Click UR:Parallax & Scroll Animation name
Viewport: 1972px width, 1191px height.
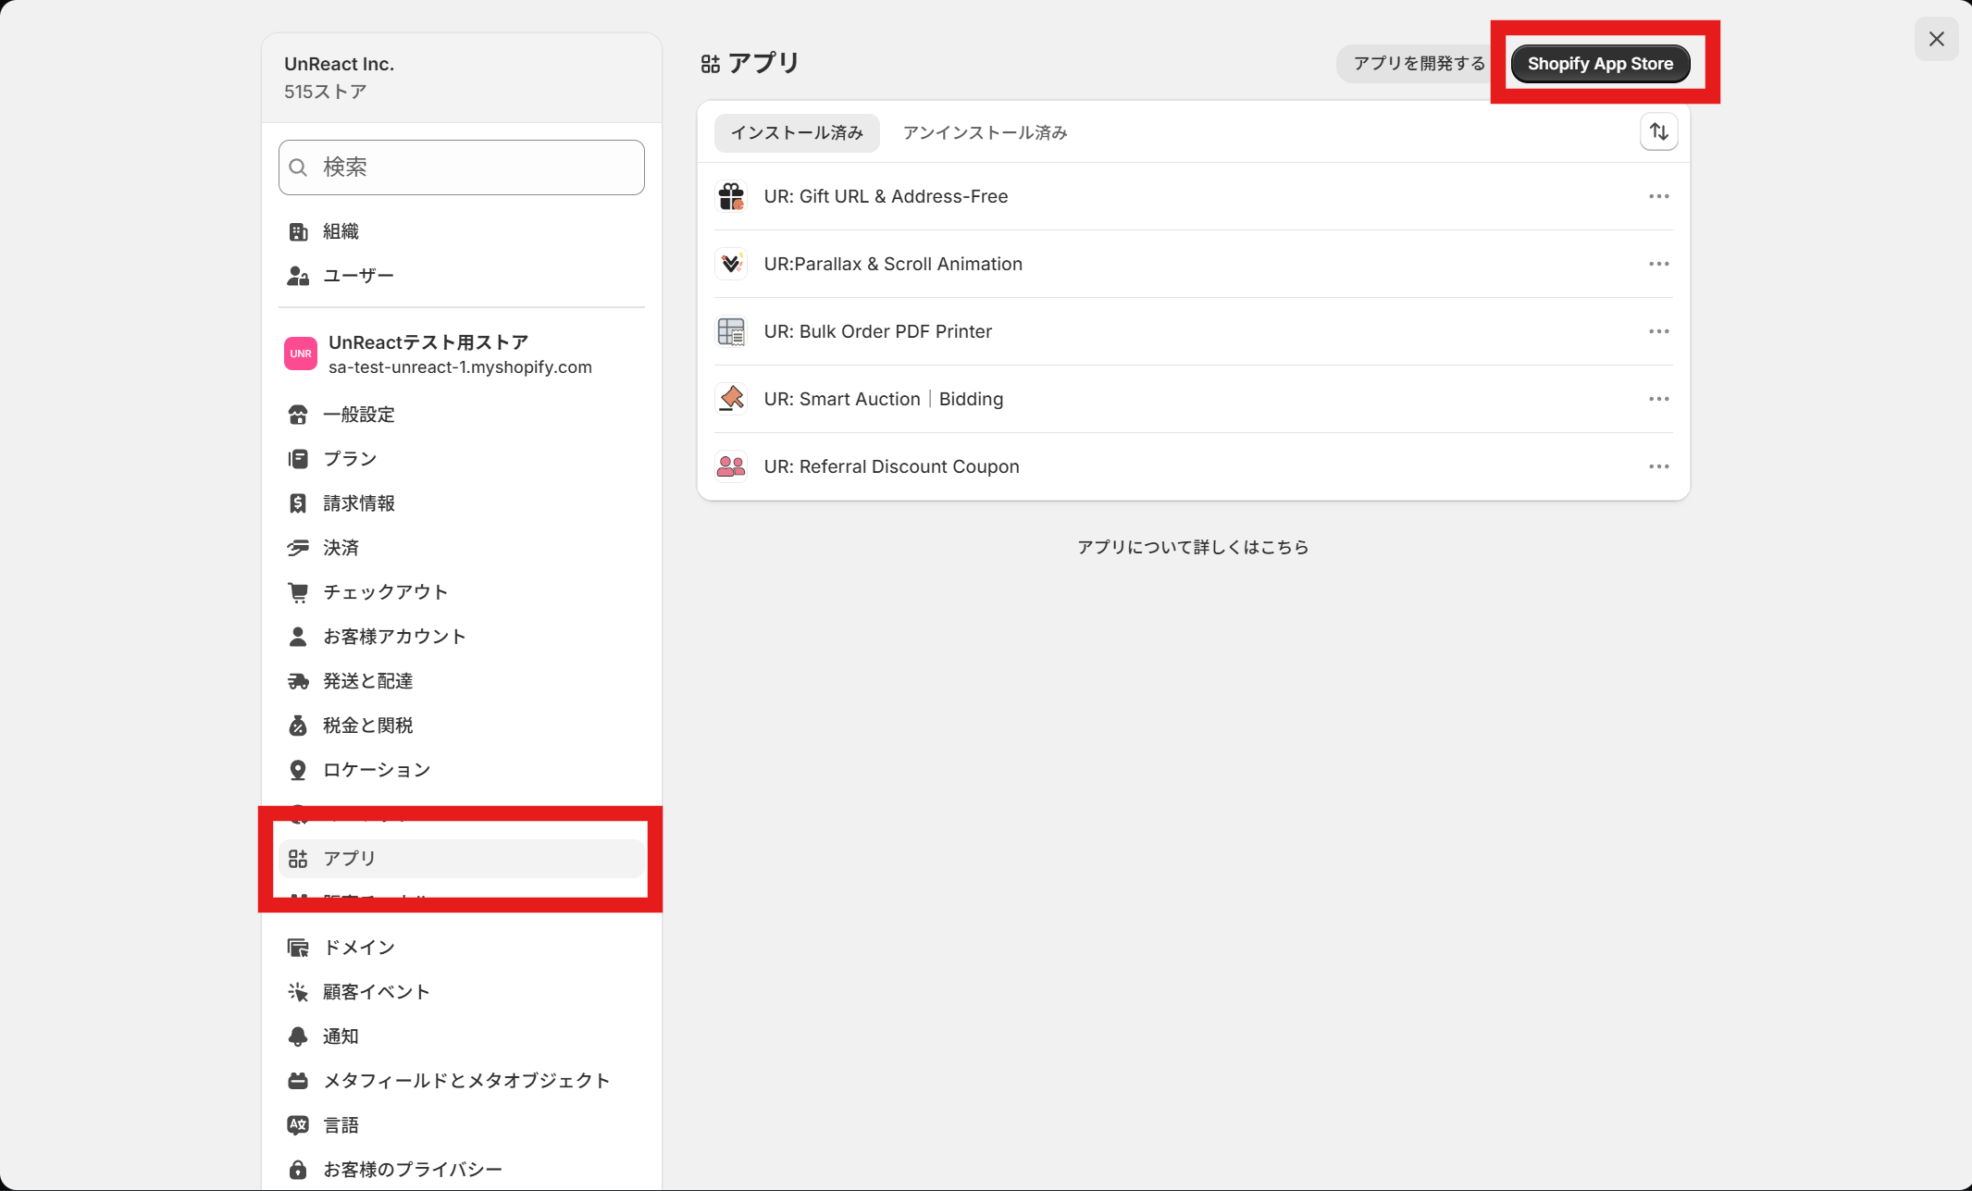[x=893, y=264]
